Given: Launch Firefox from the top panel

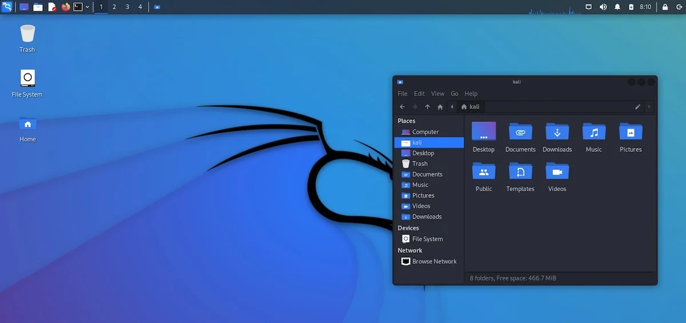Looking at the screenshot, I should coord(66,7).
